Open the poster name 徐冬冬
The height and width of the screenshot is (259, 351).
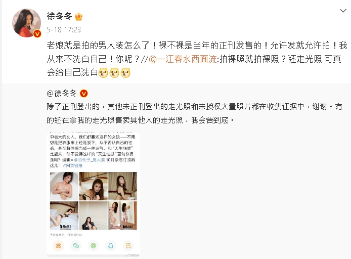[59, 16]
